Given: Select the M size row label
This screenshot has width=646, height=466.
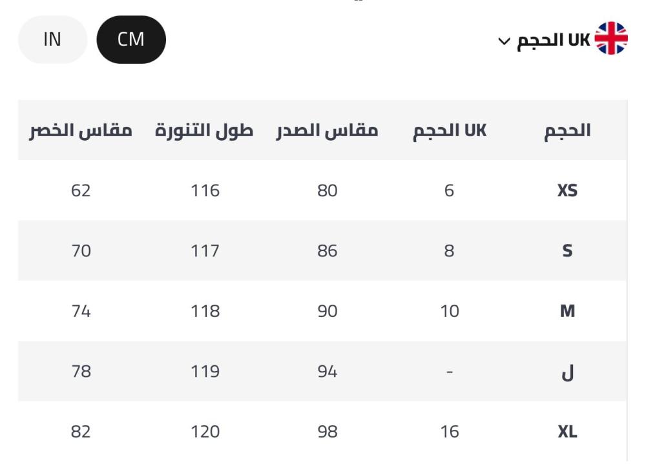Looking at the screenshot, I should click(567, 312).
